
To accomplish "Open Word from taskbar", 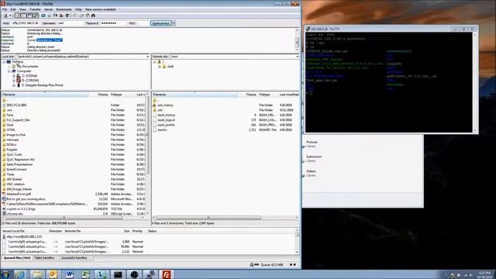I will click(69, 274).
